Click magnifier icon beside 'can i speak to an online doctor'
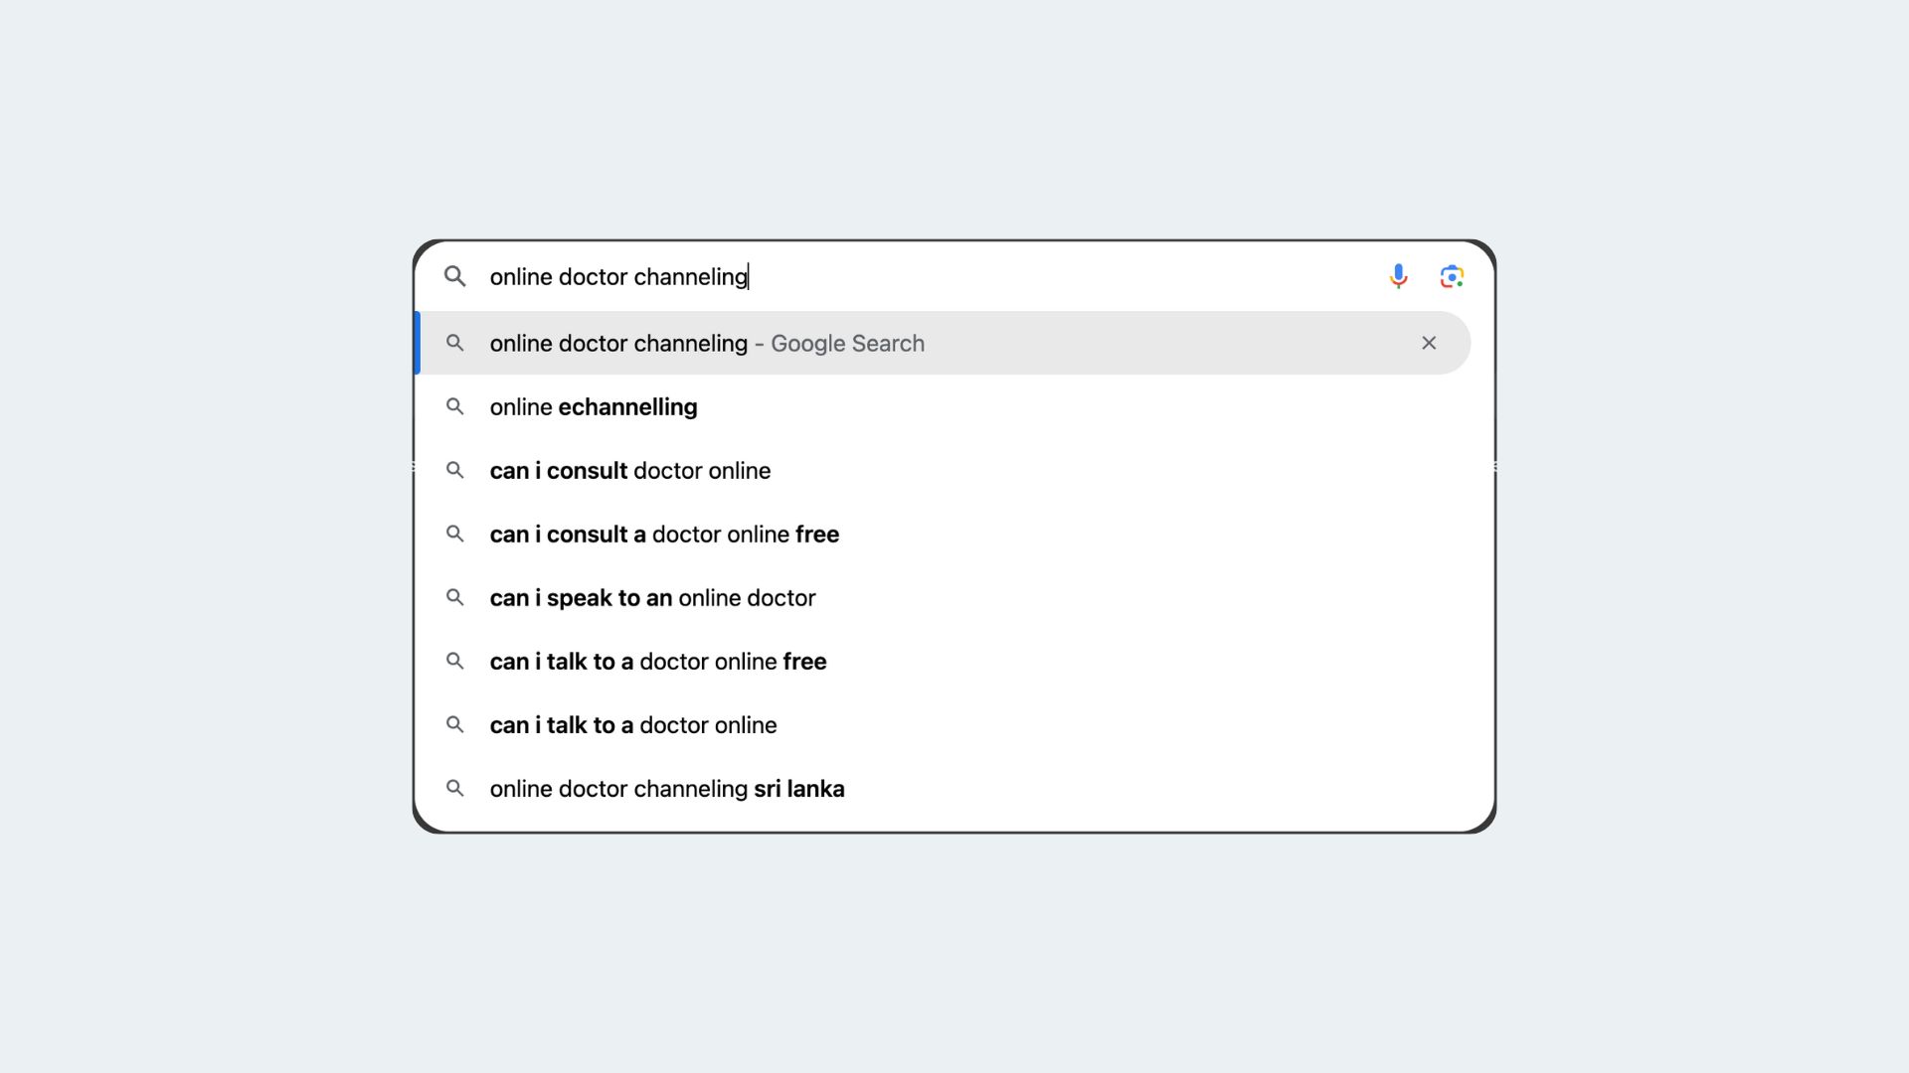The image size is (1909, 1073). tap(454, 597)
